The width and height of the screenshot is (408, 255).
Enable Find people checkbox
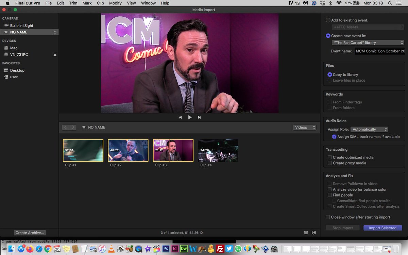pos(329,195)
